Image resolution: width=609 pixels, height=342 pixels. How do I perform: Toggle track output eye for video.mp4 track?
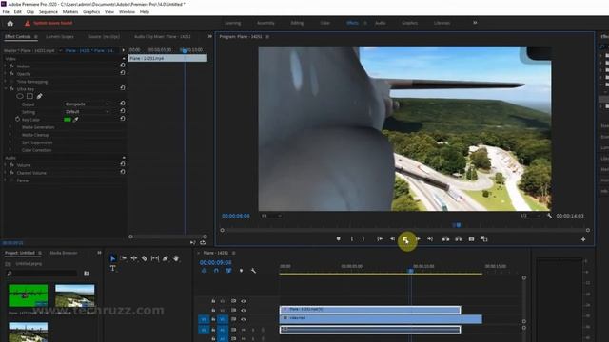244,319
